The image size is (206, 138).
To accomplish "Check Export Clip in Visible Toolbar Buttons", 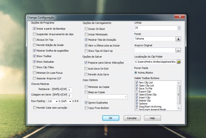I will [137, 92].
